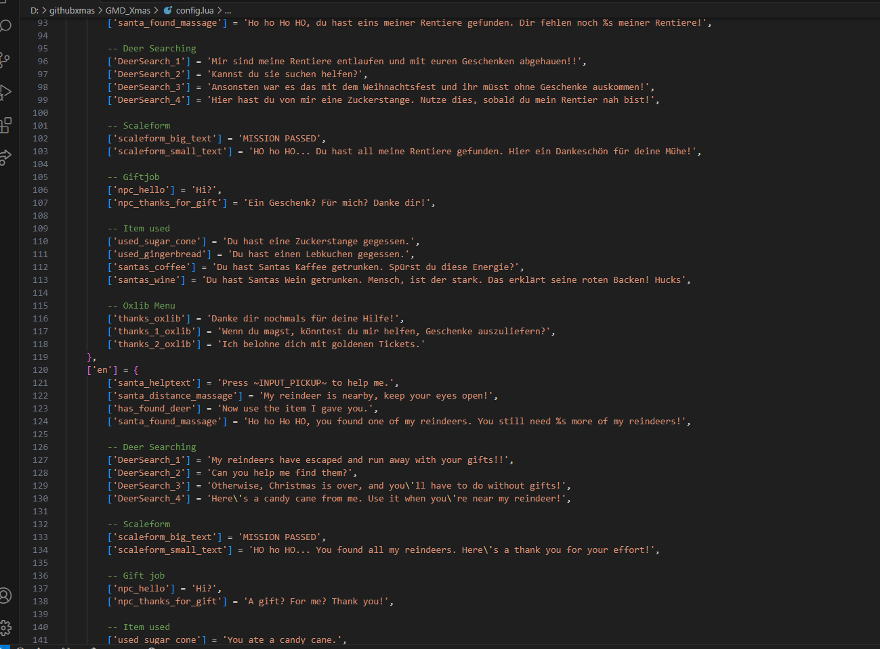
Task: Select the D: drive breadcrumb
Action: point(35,10)
